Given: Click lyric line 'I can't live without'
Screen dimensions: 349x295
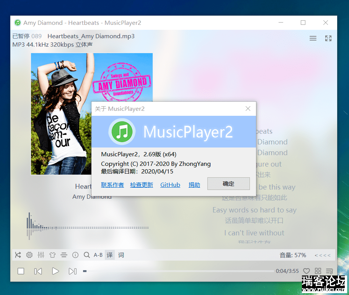Looking at the screenshot, I should (x=254, y=233).
